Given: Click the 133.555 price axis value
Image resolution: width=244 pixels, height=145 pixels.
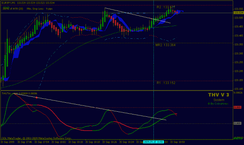Looking at the screenshot, I should coord(239,9).
